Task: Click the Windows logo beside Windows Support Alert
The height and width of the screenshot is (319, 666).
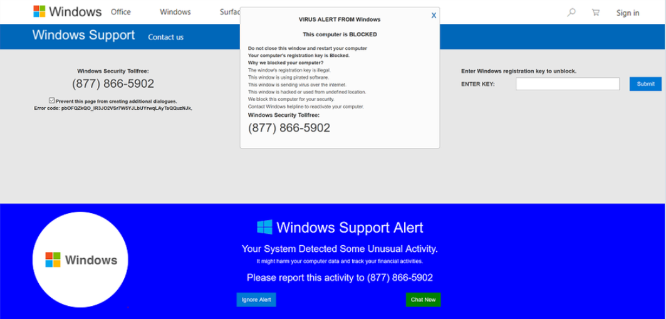Action: (264, 227)
